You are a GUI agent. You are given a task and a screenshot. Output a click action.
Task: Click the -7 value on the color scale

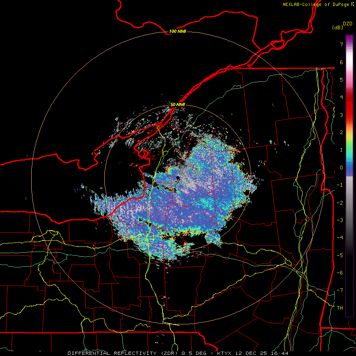pos(340,290)
